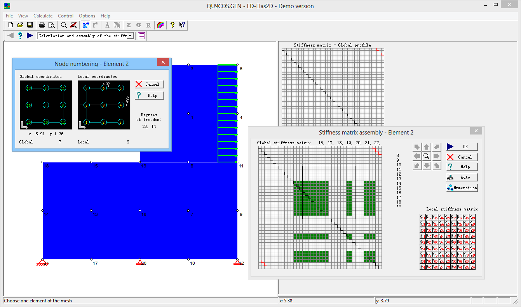Click the stiffness matrix Ke toolbar icon

pyautogui.click(x=85, y=25)
